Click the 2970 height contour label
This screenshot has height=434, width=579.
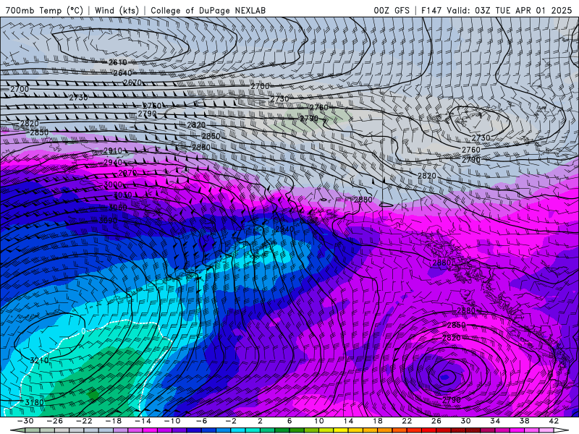tap(127, 173)
